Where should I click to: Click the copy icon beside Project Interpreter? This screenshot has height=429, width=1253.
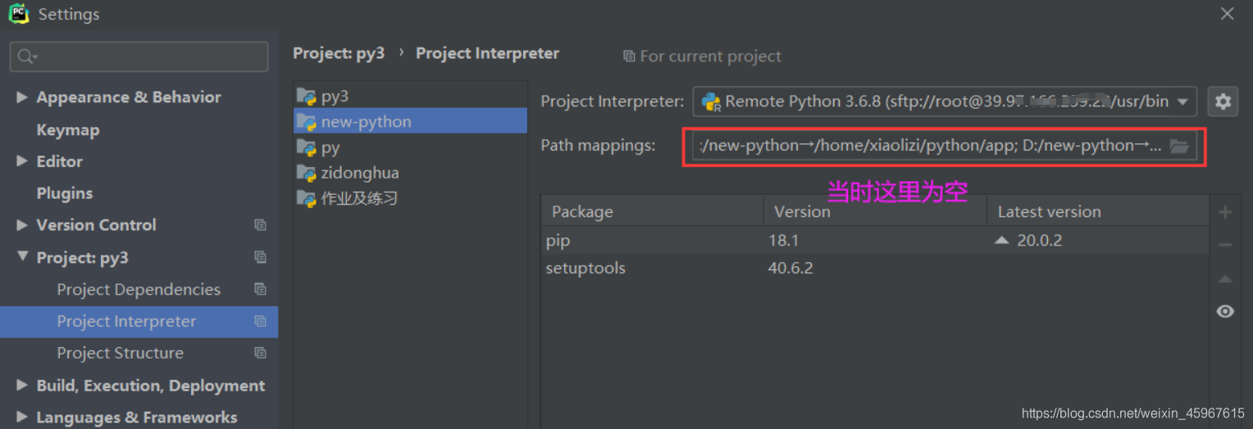pos(260,321)
